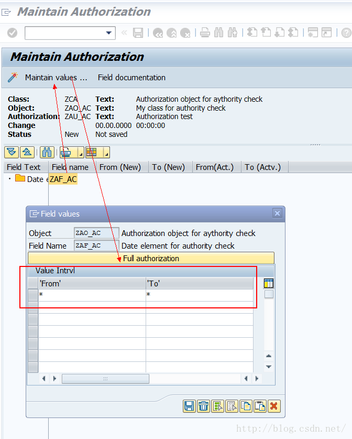
Task: Click the To (New) column header
Action: [x=171, y=167]
